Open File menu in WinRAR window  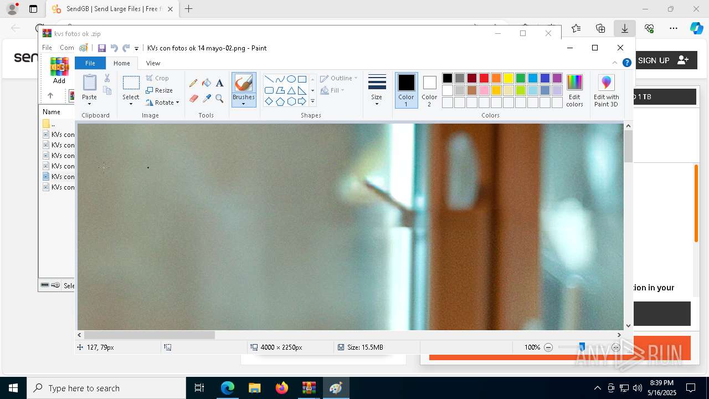tap(47, 48)
